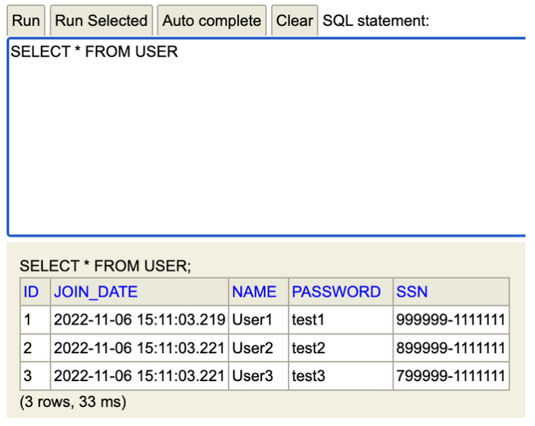Click the Run button

[26, 20]
